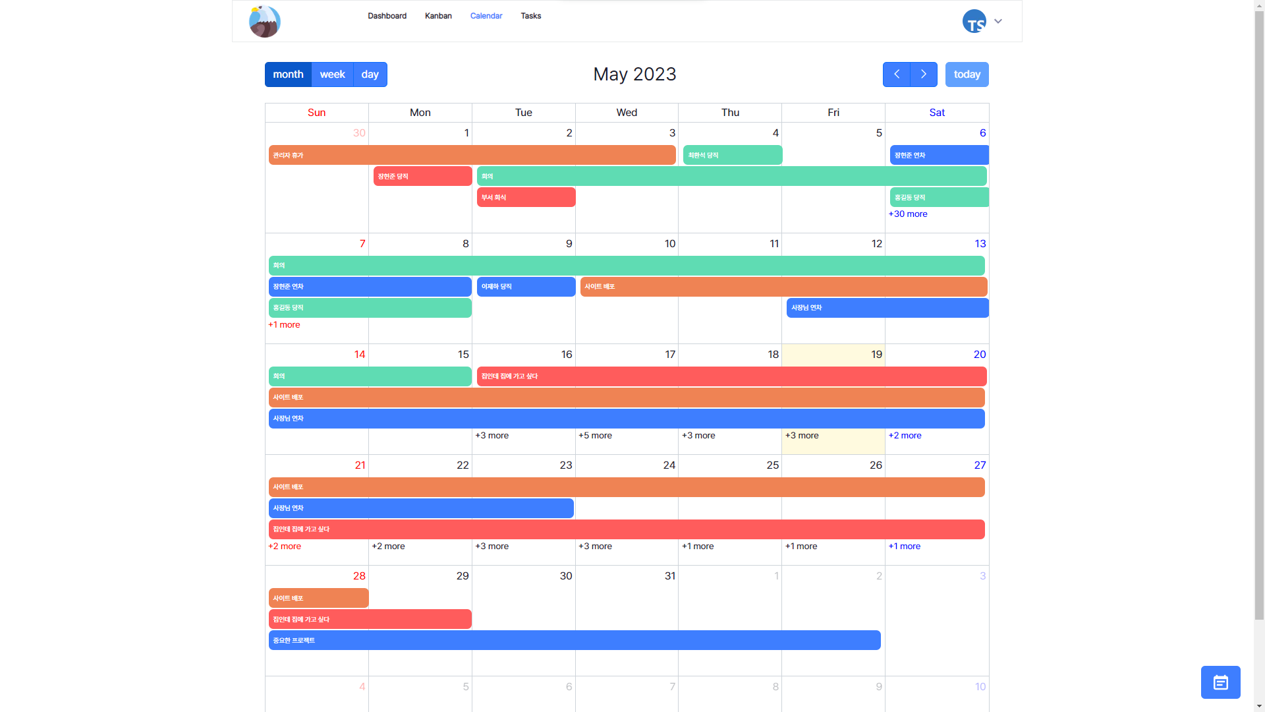1265x712 pixels.
Task: Open the Tasks menu item
Action: pyautogui.click(x=530, y=16)
